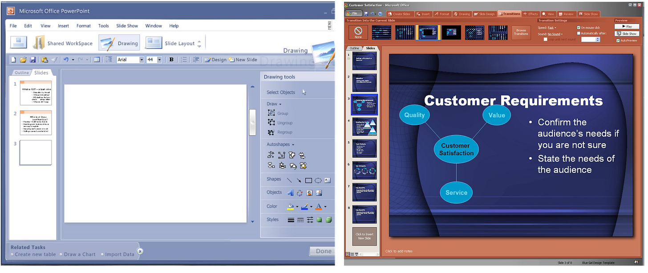Open Insert menu in left PowerPoint window

point(63,26)
